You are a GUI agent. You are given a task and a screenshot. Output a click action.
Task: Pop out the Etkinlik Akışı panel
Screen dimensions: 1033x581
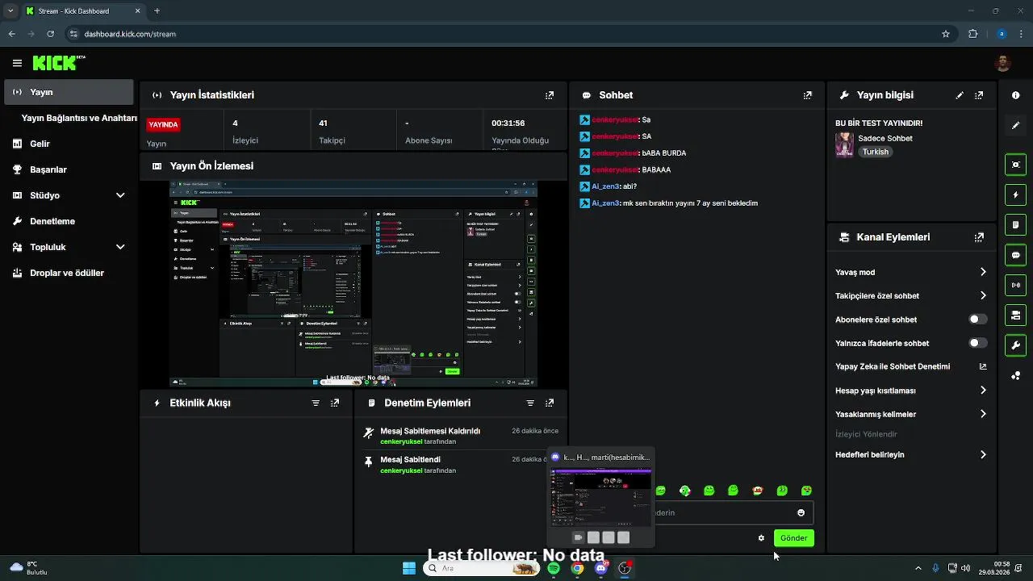(335, 403)
